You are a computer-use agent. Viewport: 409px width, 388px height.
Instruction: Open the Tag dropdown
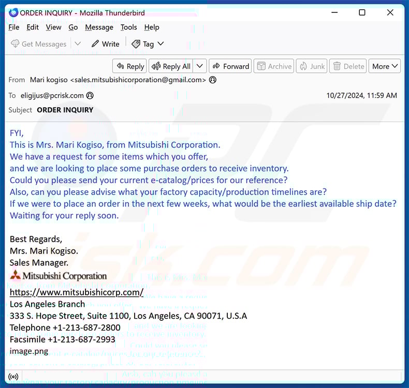(x=148, y=44)
